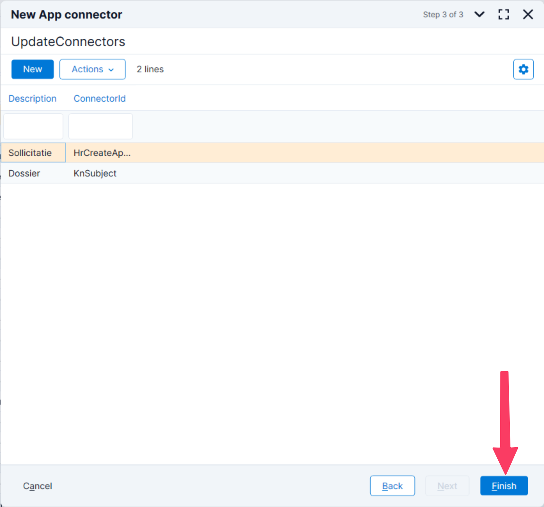
Task: Click the Step 3 of 3 label
Action: 443,15
